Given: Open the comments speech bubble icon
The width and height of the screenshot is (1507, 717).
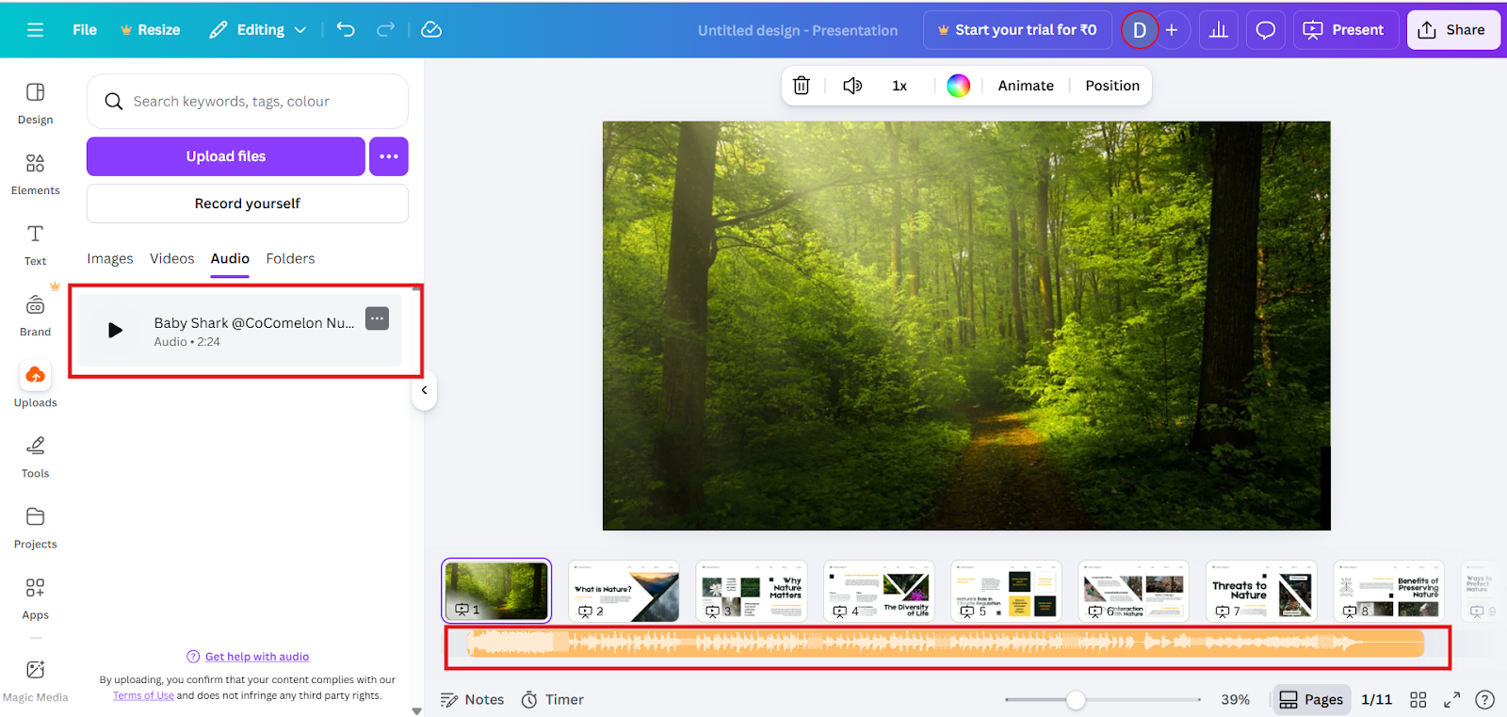Looking at the screenshot, I should point(1266,30).
